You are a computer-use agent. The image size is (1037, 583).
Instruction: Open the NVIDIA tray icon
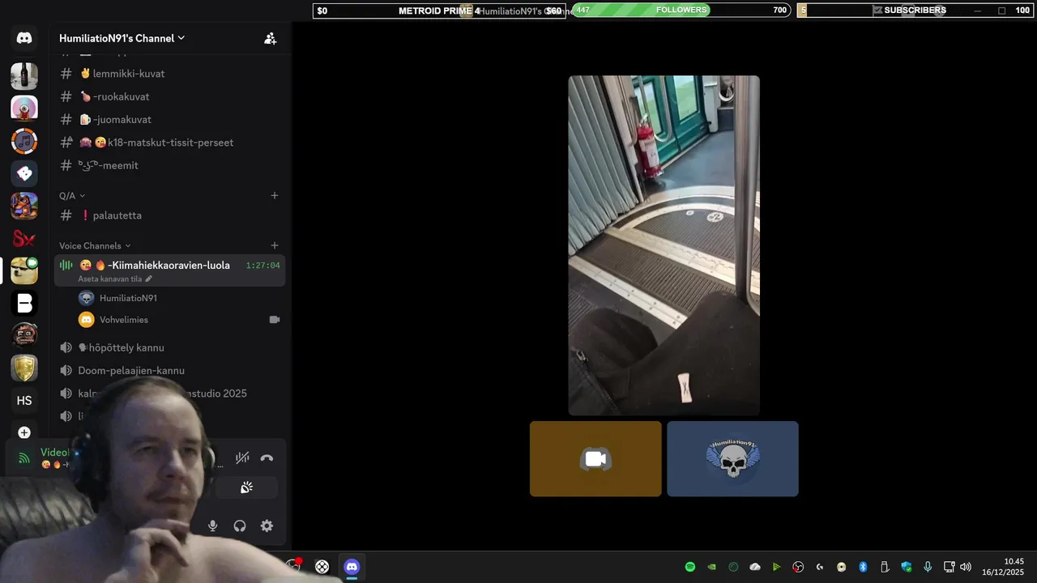point(712,567)
